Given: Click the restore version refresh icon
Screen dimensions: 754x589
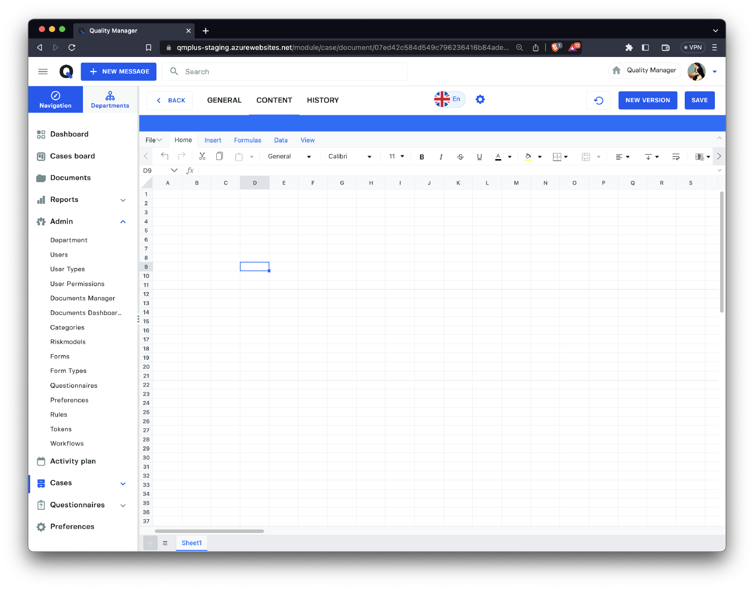Looking at the screenshot, I should (598, 100).
